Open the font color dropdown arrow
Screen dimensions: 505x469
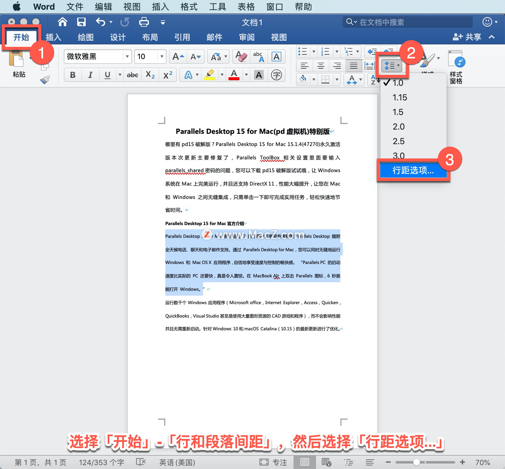point(246,75)
